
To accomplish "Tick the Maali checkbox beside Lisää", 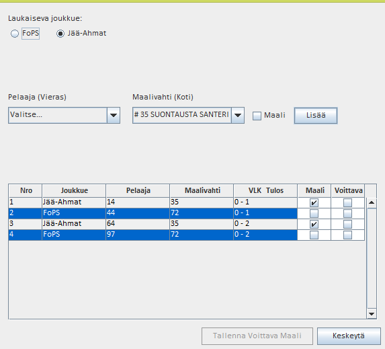I will tap(257, 116).
